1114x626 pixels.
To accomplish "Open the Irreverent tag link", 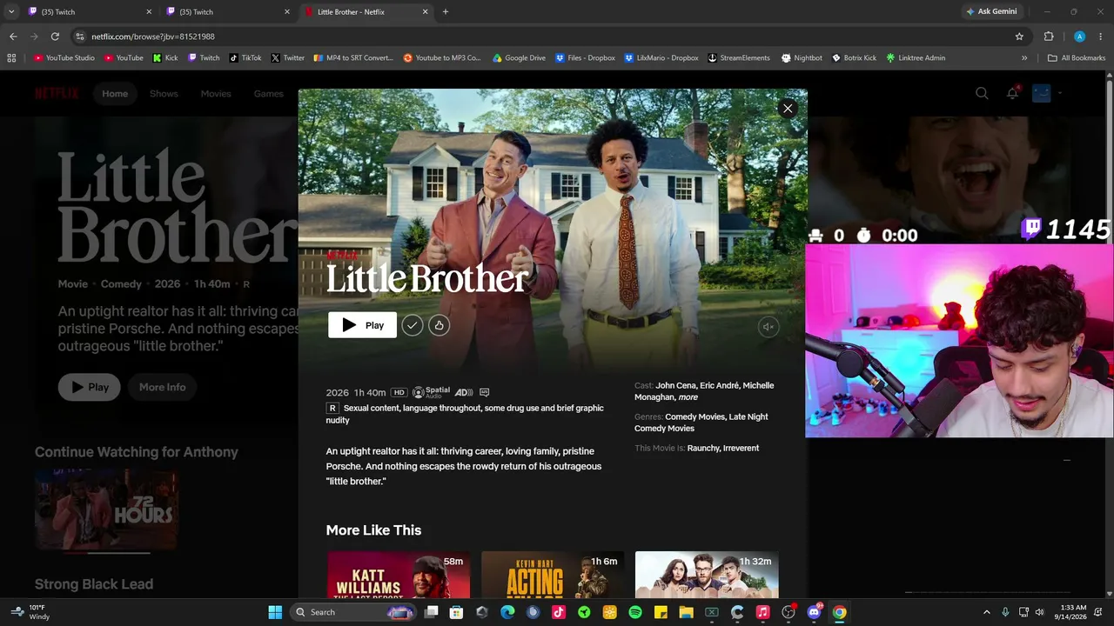I will 742,448.
